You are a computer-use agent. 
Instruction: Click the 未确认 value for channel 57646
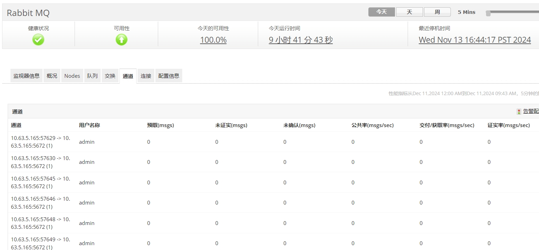coord(285,203)
